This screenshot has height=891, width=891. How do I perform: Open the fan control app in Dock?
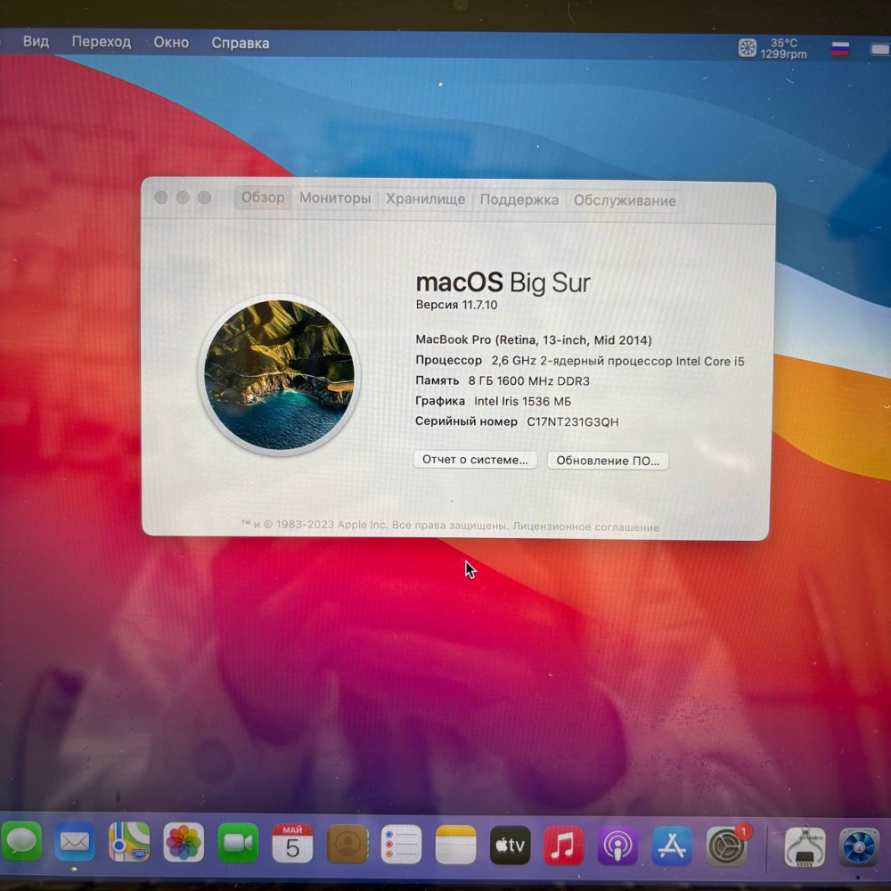click(x=859, y=848)
